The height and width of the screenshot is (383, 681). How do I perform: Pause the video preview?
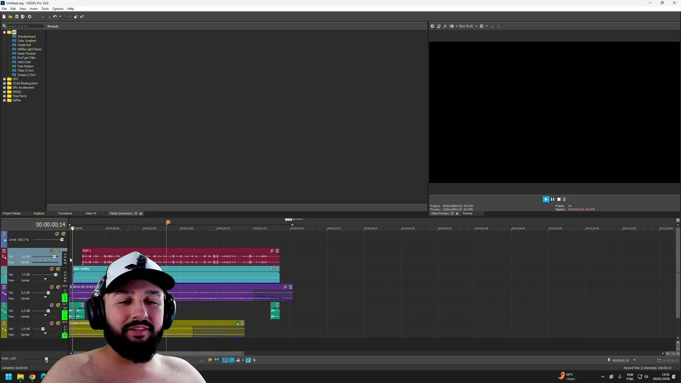(552, 199)
